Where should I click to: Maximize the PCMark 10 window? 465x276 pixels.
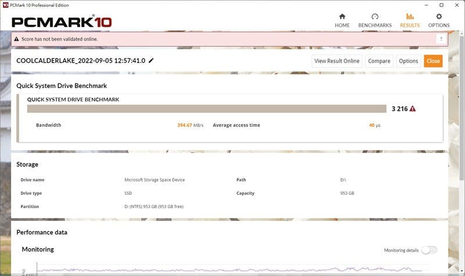[441, 5]
